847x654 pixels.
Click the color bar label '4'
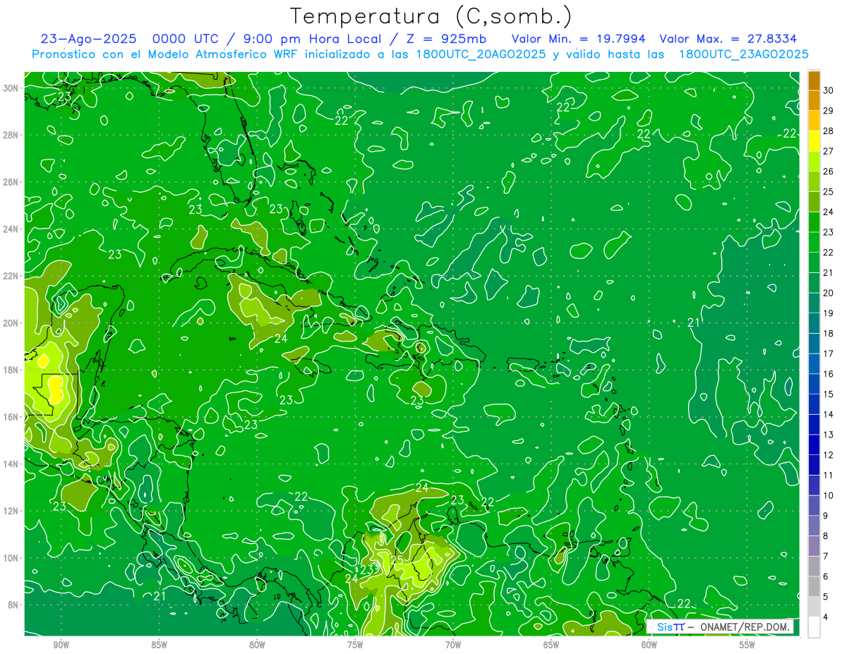click(826, 617)
